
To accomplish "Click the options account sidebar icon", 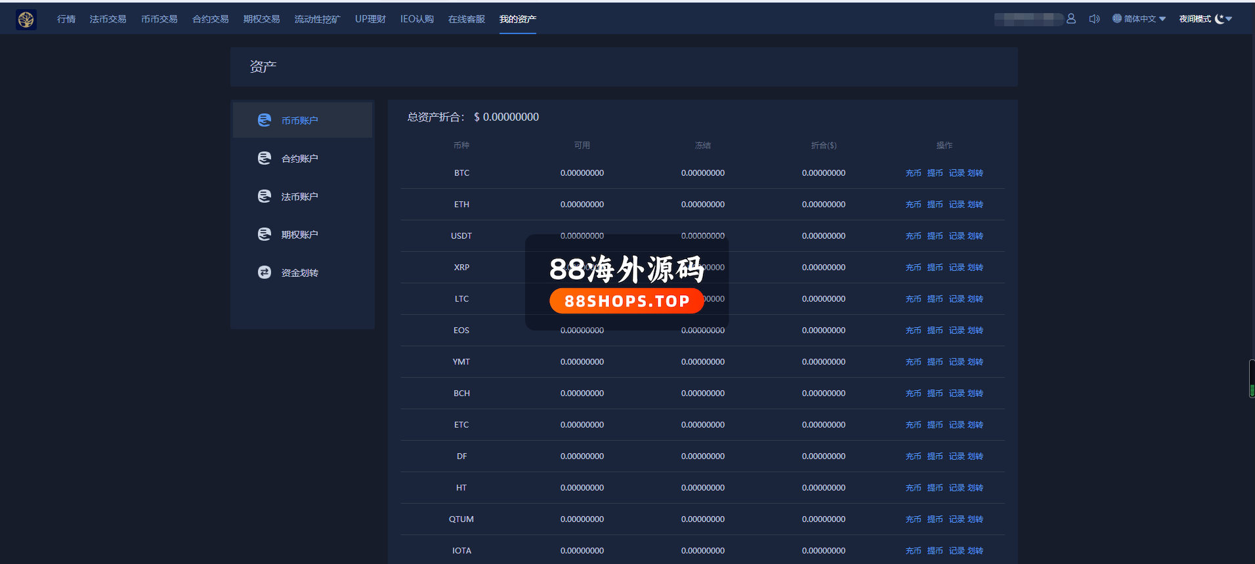I will tap(265, 234).
